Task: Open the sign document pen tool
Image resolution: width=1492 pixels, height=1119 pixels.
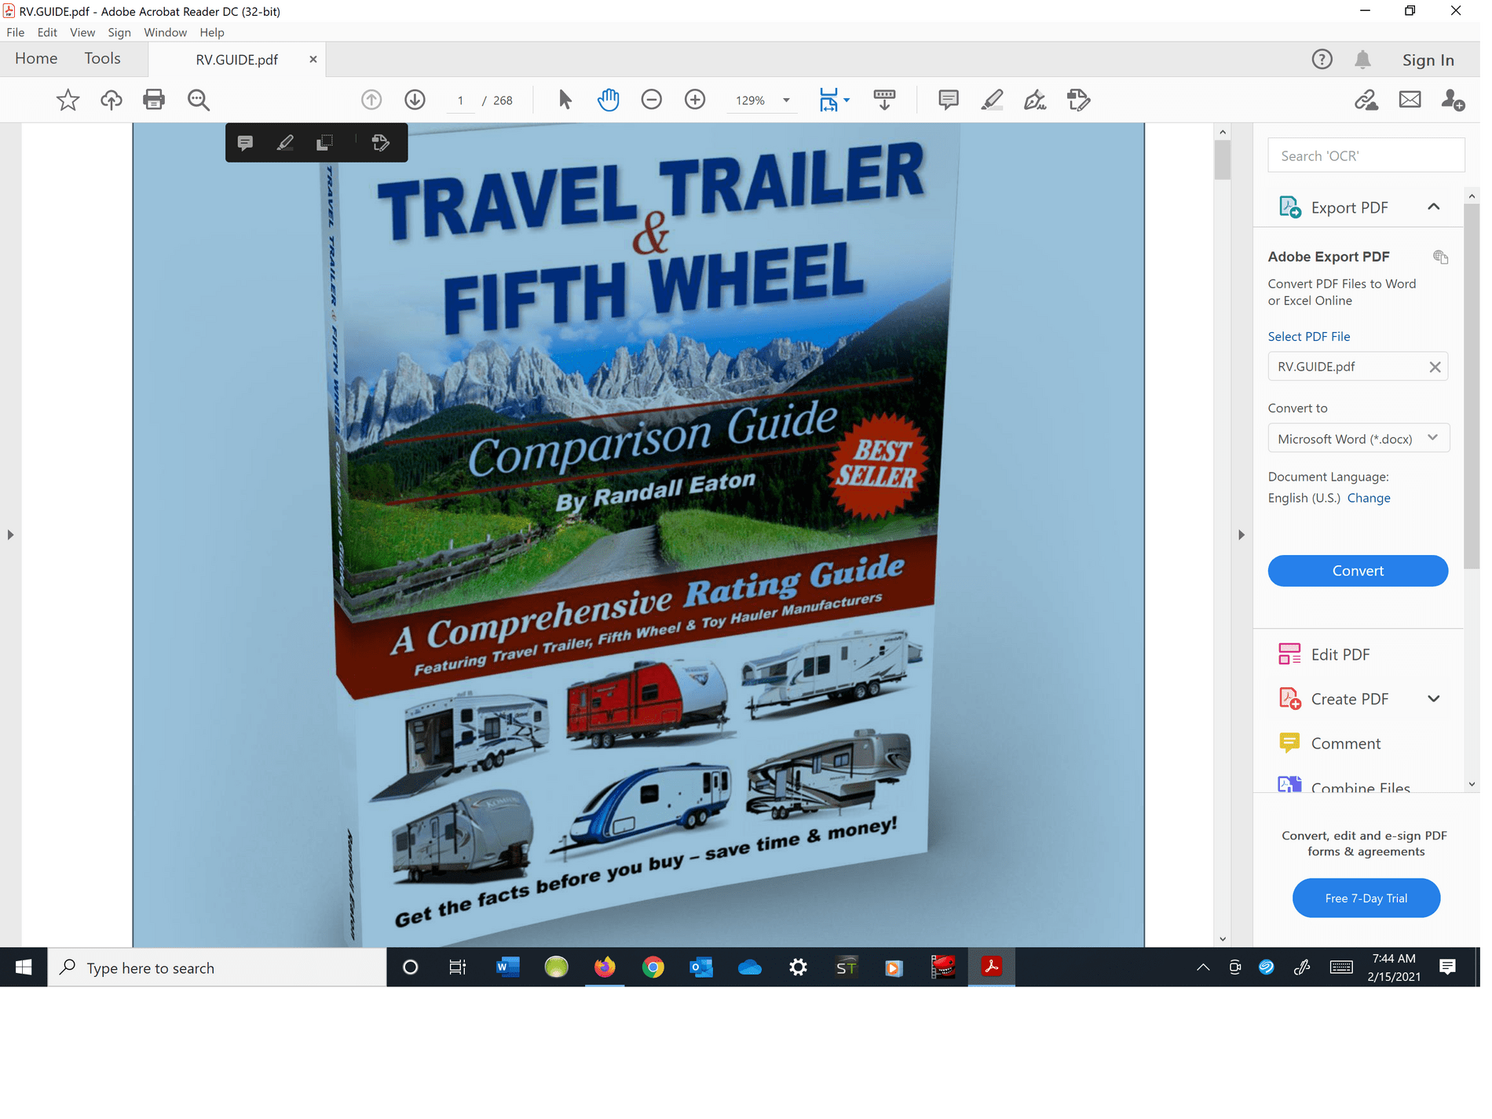Action: pyautogui.click(x=1035, y=100)
